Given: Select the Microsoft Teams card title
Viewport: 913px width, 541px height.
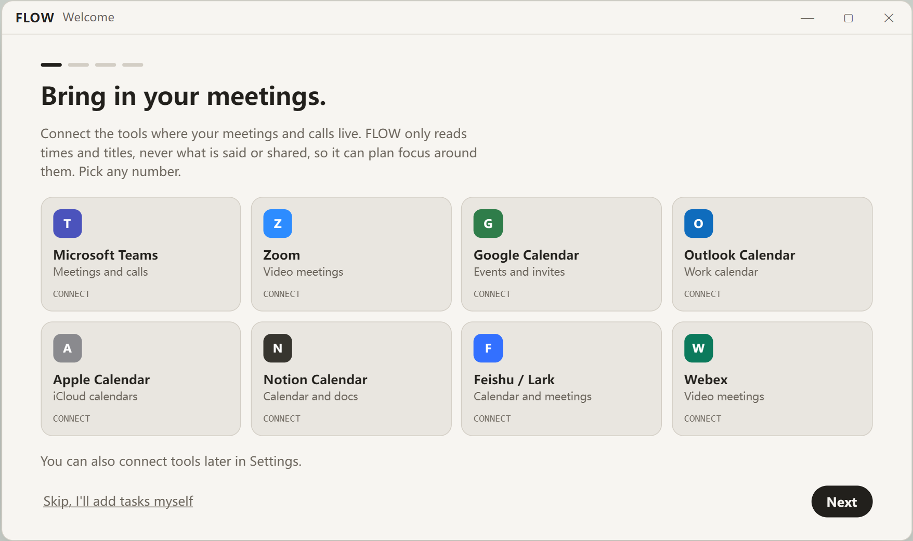Looking at the screenshot, I should tap(106, 255).
